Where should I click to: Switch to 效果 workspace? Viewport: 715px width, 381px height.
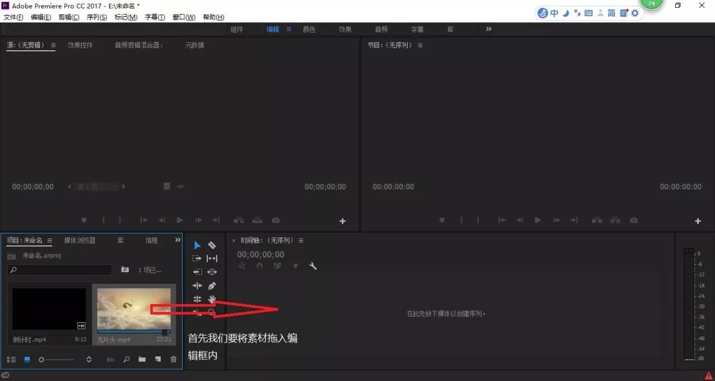pyautogui.click(x=345, y=29)
